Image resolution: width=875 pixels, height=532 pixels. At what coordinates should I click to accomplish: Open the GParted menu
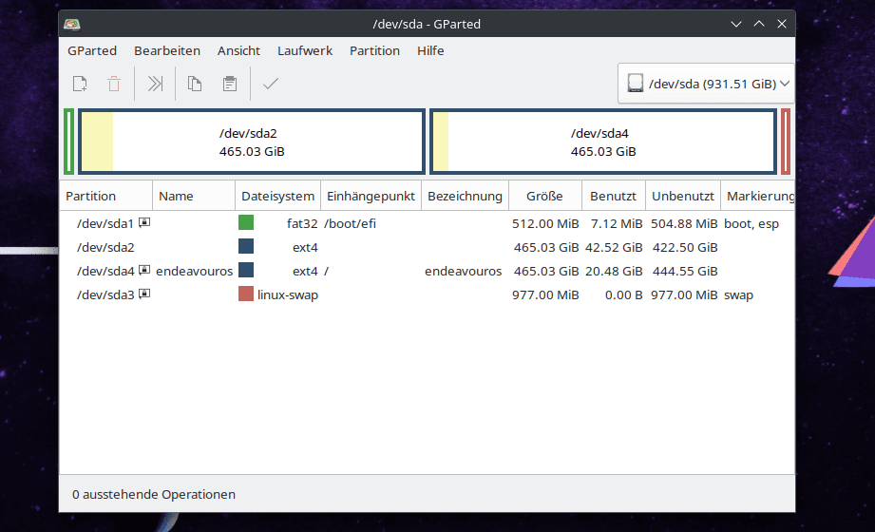[92, 50]
